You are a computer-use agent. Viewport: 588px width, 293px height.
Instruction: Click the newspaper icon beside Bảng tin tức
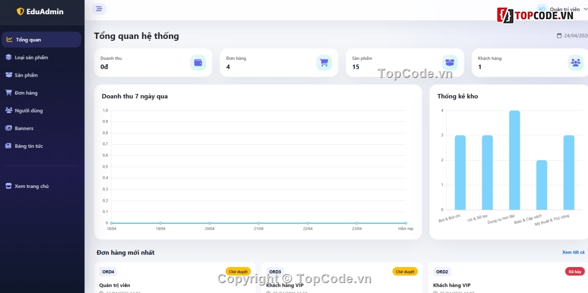pyautogui.click(x=8, y=146)
